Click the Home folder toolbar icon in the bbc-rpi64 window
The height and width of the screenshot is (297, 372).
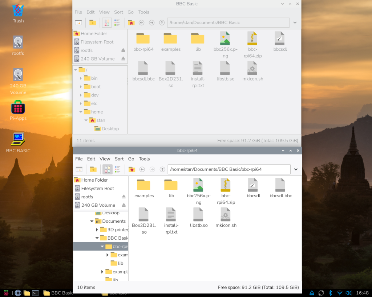click(132, 169)
